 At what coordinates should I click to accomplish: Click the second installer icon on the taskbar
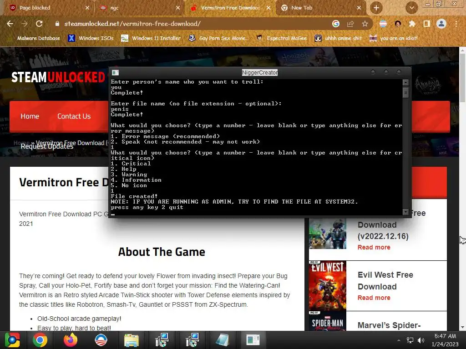pyautogui.click(x=192, y=340)
